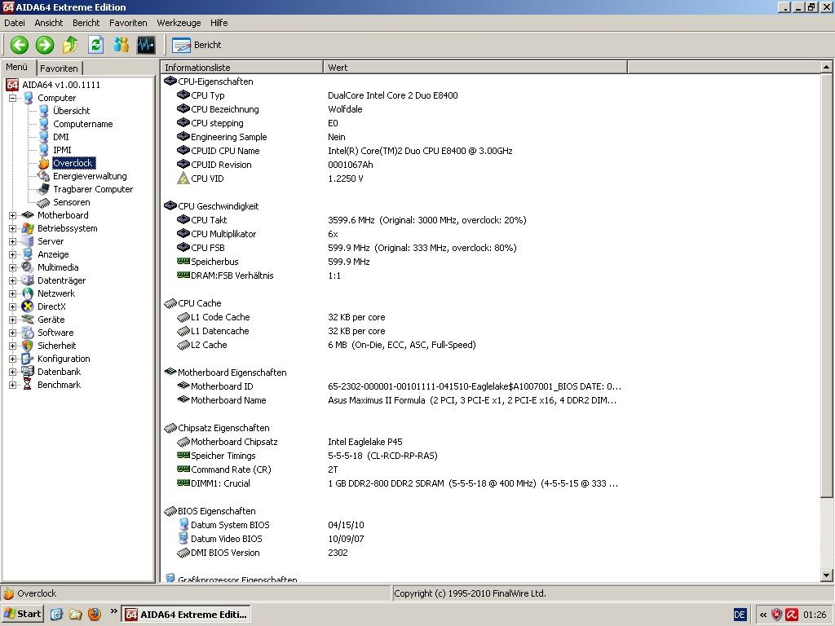Click the CPU VID warning icon
The image size is (835, 626).
tap(183, 179)
